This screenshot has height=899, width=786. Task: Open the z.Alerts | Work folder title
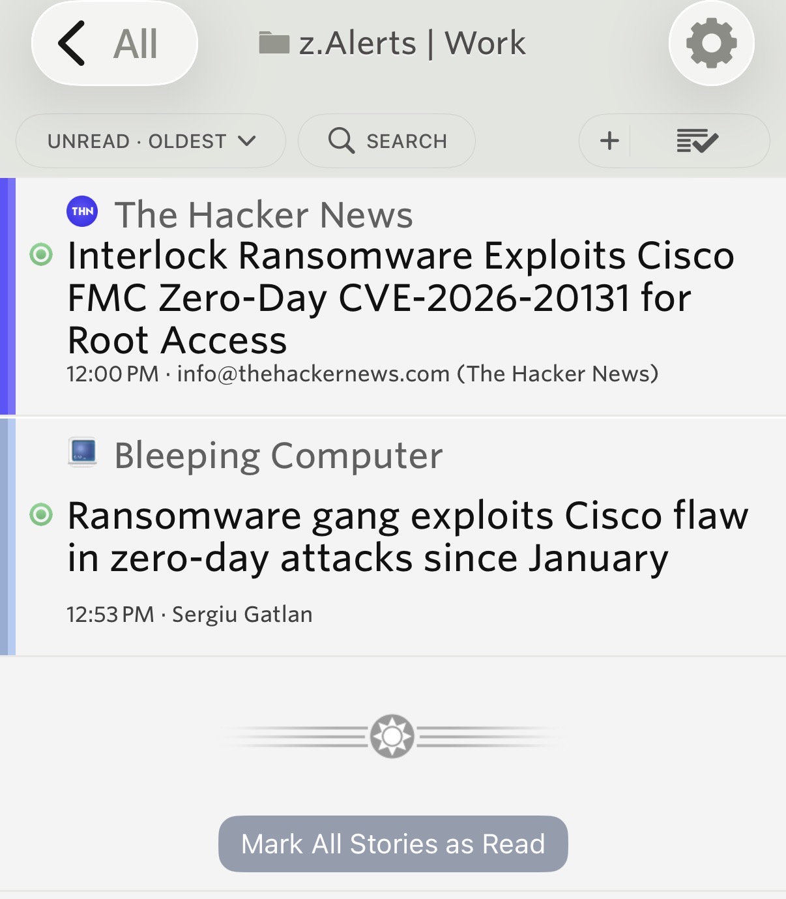[x=412, y=44]
